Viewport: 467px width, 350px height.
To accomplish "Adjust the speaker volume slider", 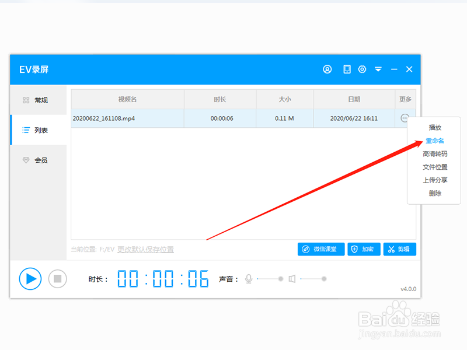I will pos(313,279).
